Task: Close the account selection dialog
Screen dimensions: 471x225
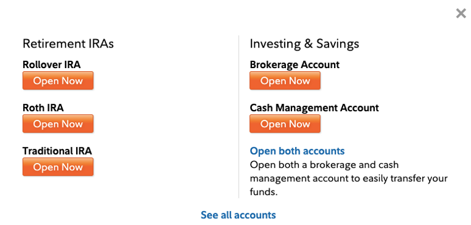Action: click(461, 13)
